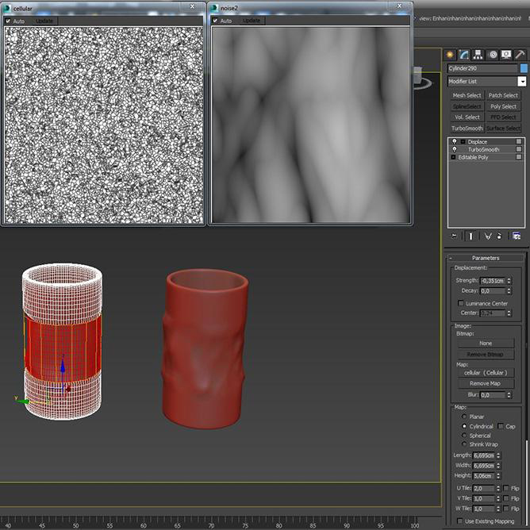This screenshot has height=530, width=530.
Task: Click Mesh Select modifier button
Action: [x=467, y=96]
